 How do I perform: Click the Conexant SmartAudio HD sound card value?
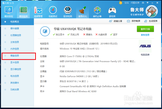(93, 86)
